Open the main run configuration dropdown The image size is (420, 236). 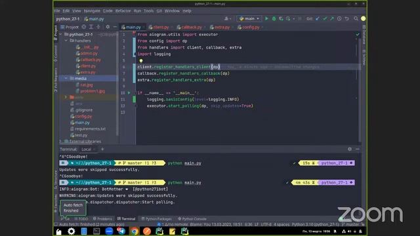click(x=249, y=18)
